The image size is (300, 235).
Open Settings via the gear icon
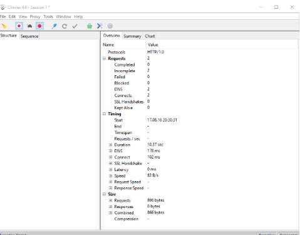click(x=110, y=26)
